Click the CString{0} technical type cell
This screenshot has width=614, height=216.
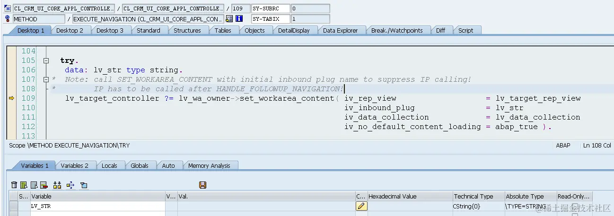[478, 206]
